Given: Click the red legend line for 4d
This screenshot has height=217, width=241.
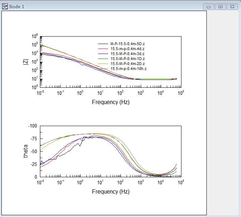Looking at the screenshot, I should [103, 49].
